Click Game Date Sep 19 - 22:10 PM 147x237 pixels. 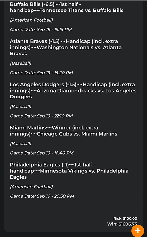tap(41, 116)
